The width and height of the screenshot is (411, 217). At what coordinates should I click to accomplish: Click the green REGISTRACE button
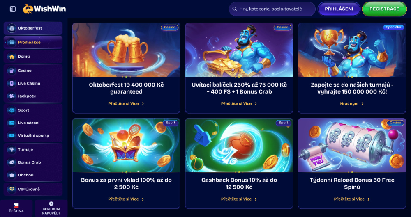(384, 9)
